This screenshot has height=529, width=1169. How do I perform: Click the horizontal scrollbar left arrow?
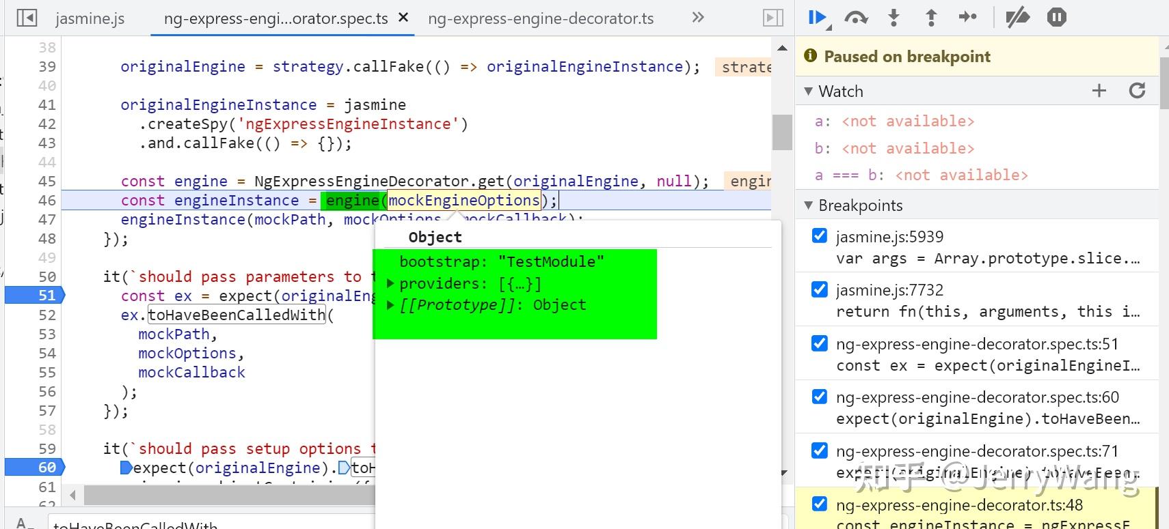[x=72, y=494]
